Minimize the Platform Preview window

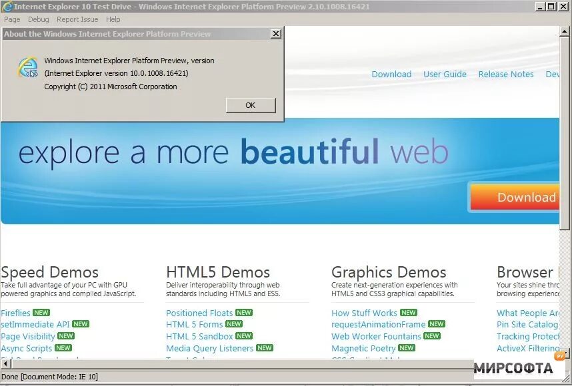[541, 6]
